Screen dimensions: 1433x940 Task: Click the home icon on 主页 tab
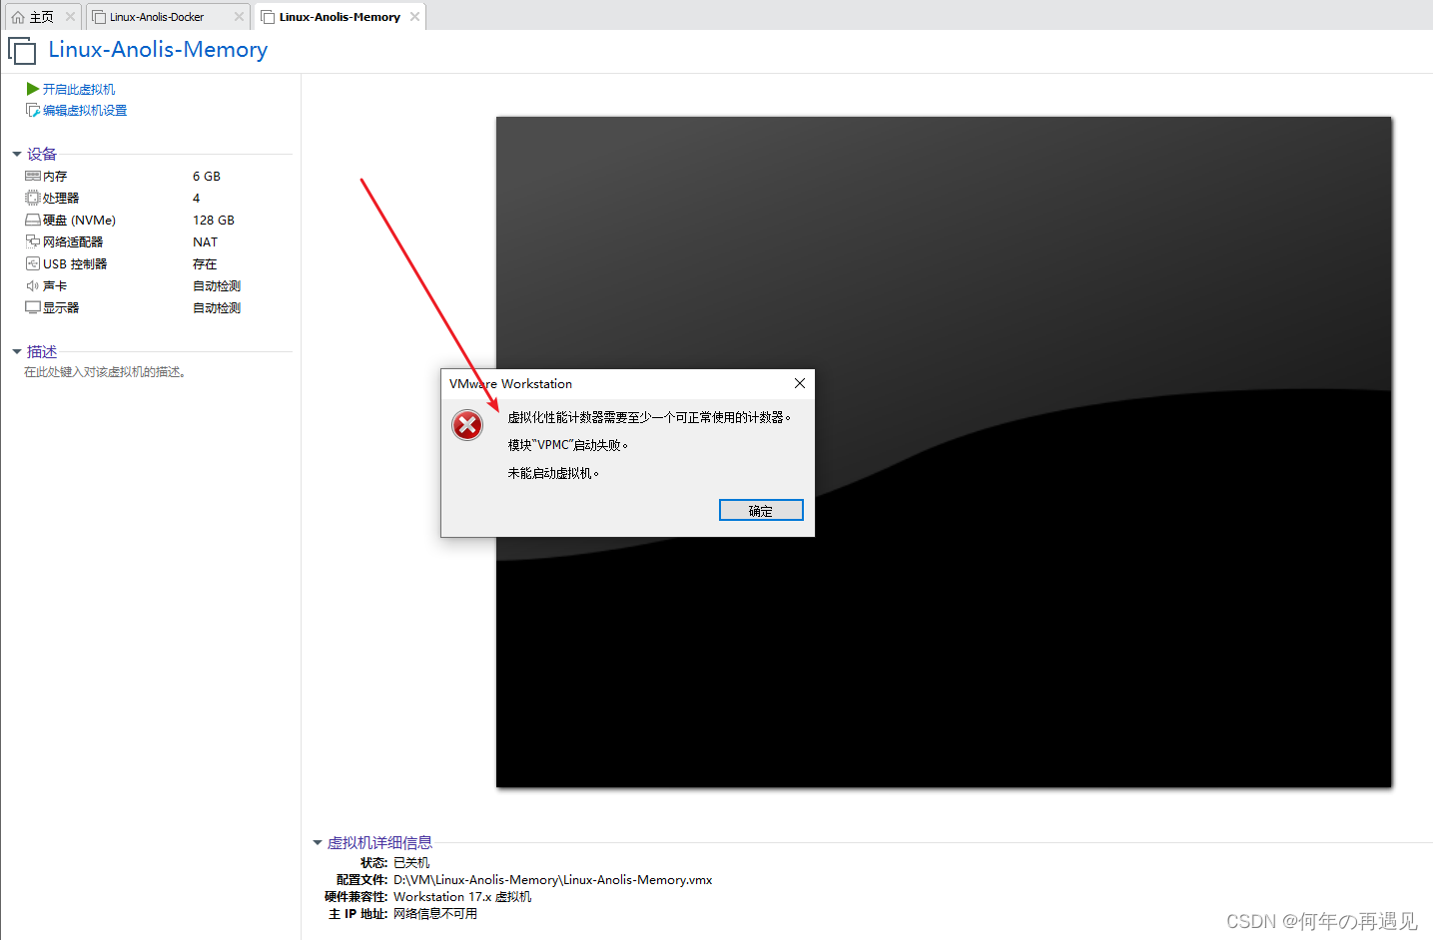point(17,17)
